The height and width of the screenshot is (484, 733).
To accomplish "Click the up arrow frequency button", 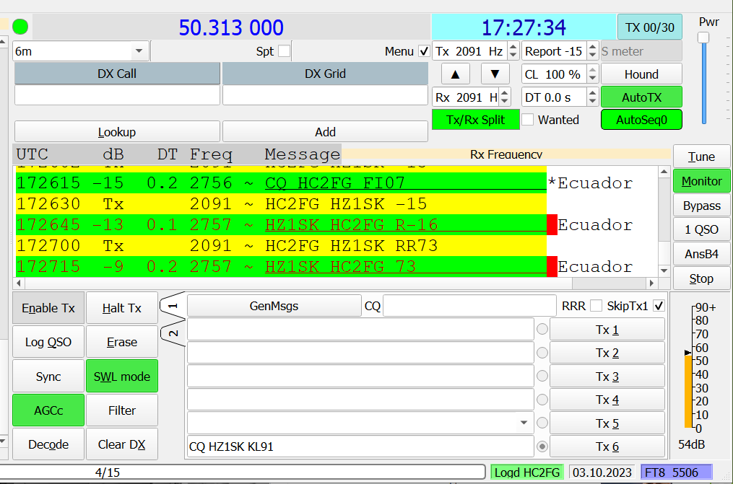I will tap(455, 74).
